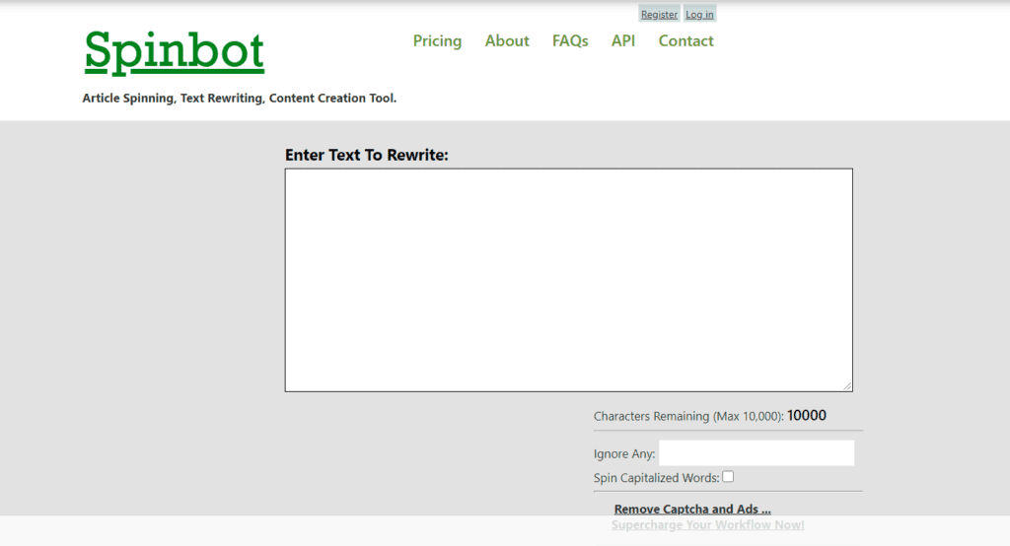
Task: Click the Enter Text To Rewrite heading
Action: (x=367, y=155)
